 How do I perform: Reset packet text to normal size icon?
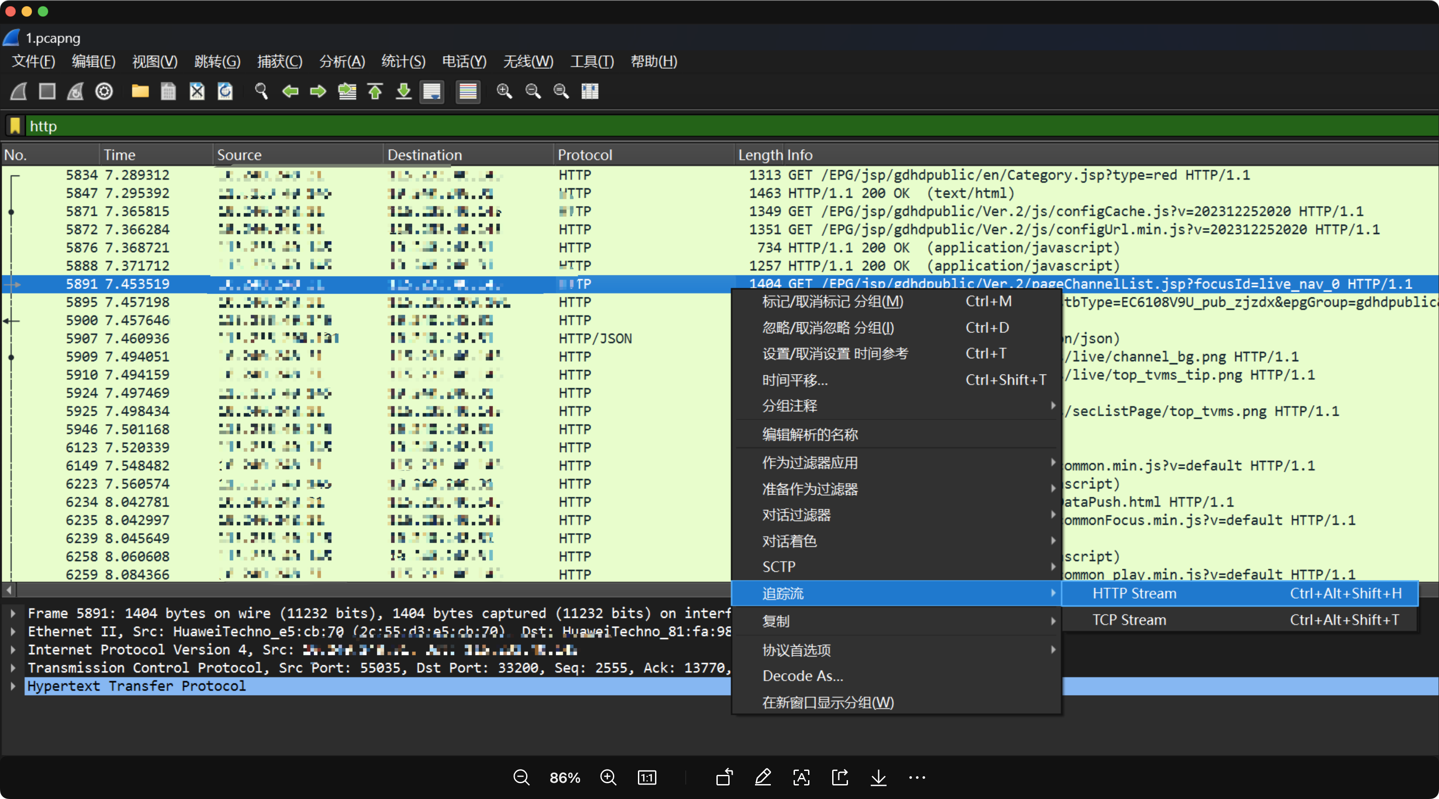[561, 91]
